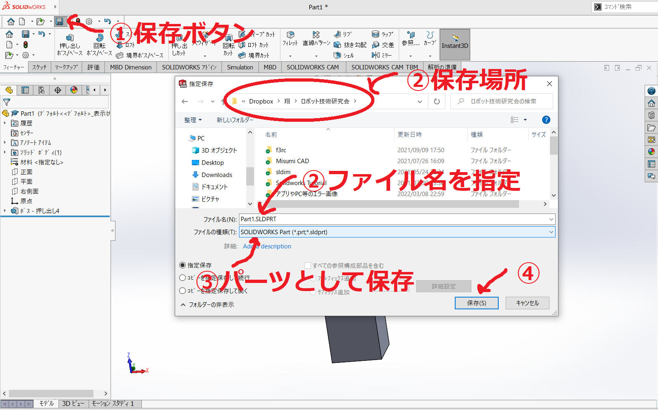
Task: Switch to the スケッチ tab
Action: tap(39, 67)
